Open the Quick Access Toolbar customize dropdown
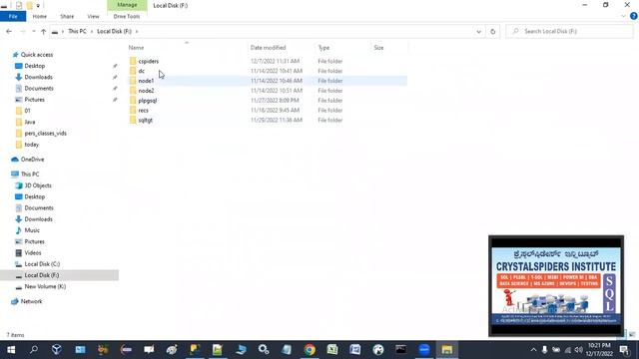The height and width of the screenshot is (359, 639). coord(38,5)
